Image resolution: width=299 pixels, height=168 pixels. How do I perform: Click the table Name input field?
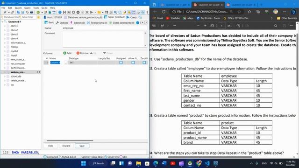pos(105,28)
